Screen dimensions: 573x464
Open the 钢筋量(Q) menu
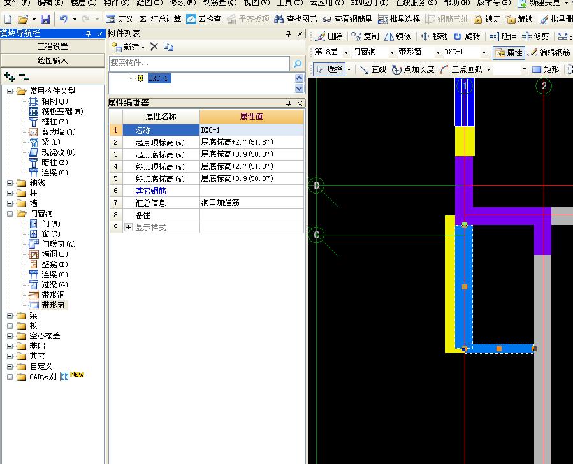(220, 3)
